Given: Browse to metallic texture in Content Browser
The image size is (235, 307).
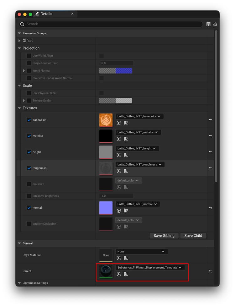Looking at the screenshot, I should pyautogui.click(x=126, y=139).
